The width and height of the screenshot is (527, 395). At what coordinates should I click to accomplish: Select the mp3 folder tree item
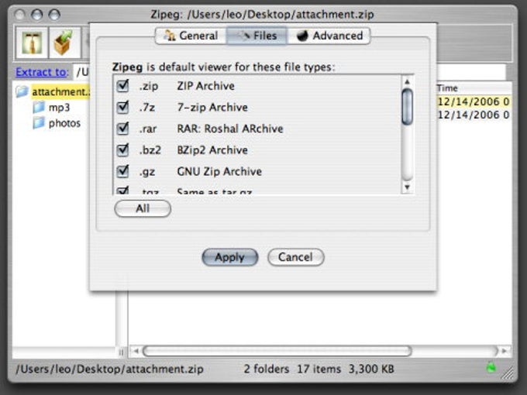59,108
